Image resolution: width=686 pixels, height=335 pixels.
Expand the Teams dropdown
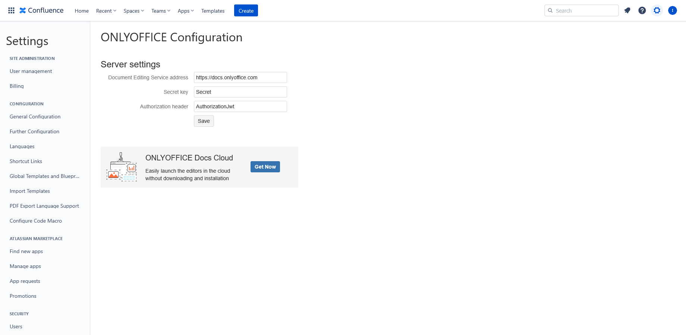[x=161, y=11]
